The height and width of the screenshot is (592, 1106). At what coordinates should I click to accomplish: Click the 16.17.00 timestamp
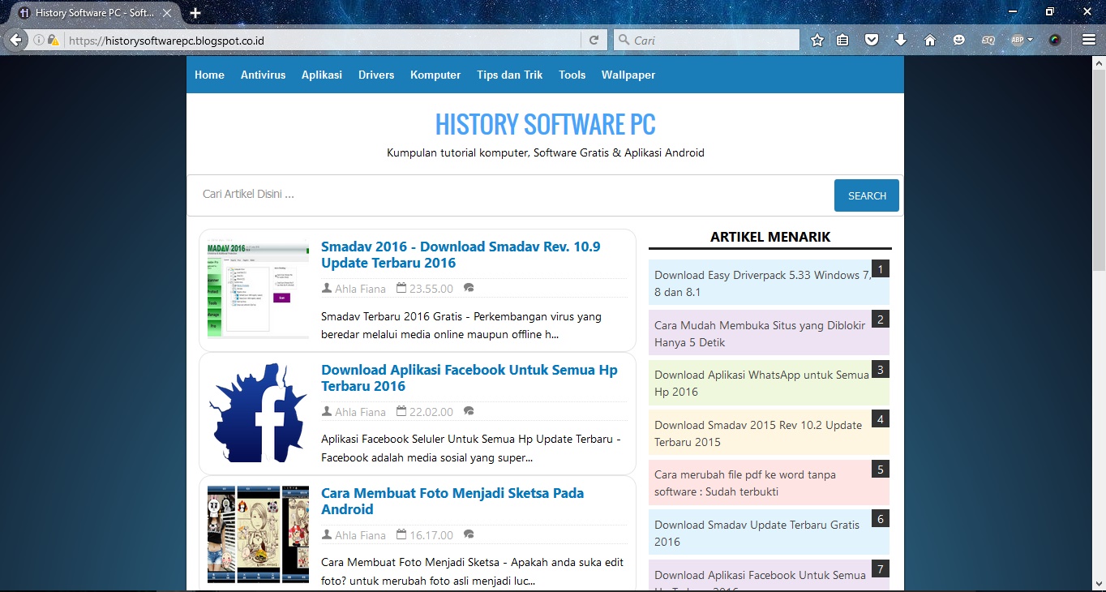[431, 535]
